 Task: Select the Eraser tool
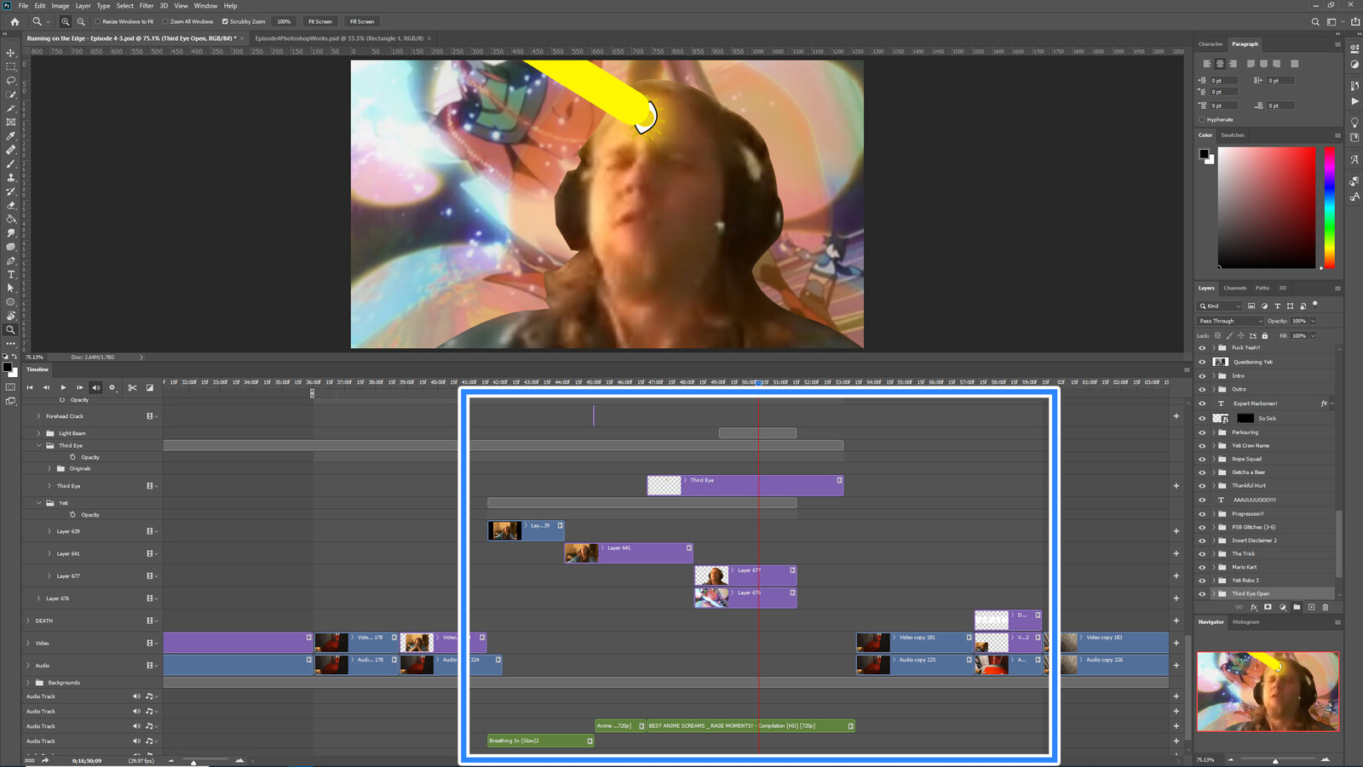tap(11, 205)
